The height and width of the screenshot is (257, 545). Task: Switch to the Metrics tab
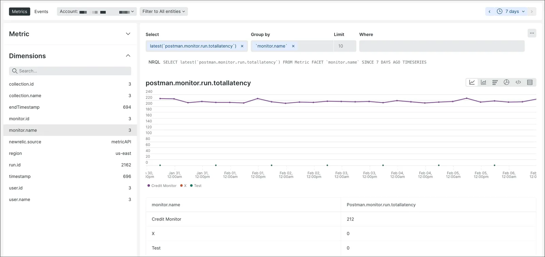[x=19, y=12]
